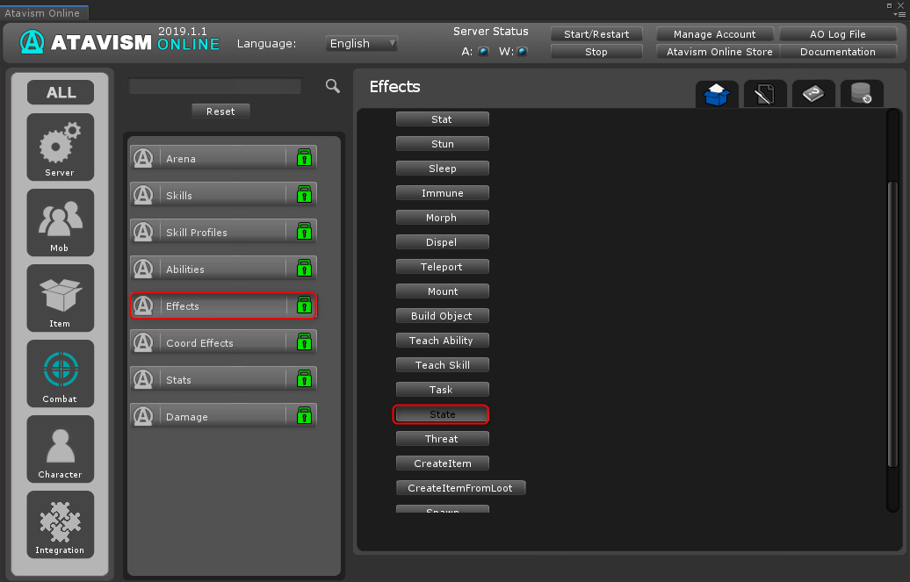
Task: Open the Character category
Action: (60, 448)
